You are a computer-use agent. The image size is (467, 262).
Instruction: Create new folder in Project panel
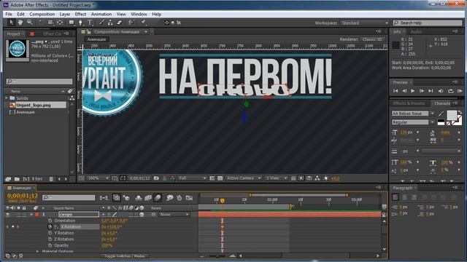[x=17, y=179]
